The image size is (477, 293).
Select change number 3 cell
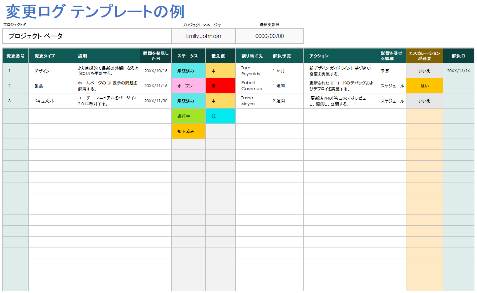point(16,101)
